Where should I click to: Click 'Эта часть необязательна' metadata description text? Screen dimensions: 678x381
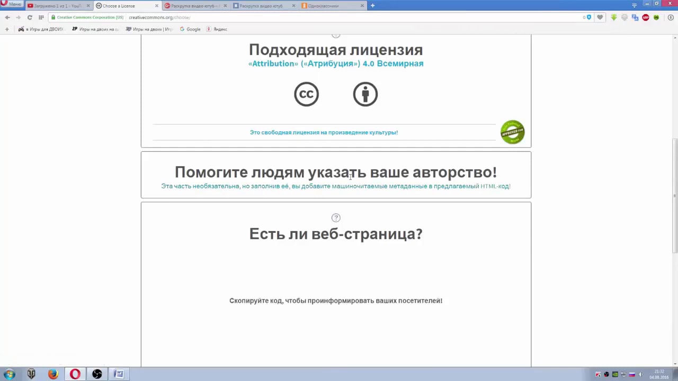tap(336, 186)
